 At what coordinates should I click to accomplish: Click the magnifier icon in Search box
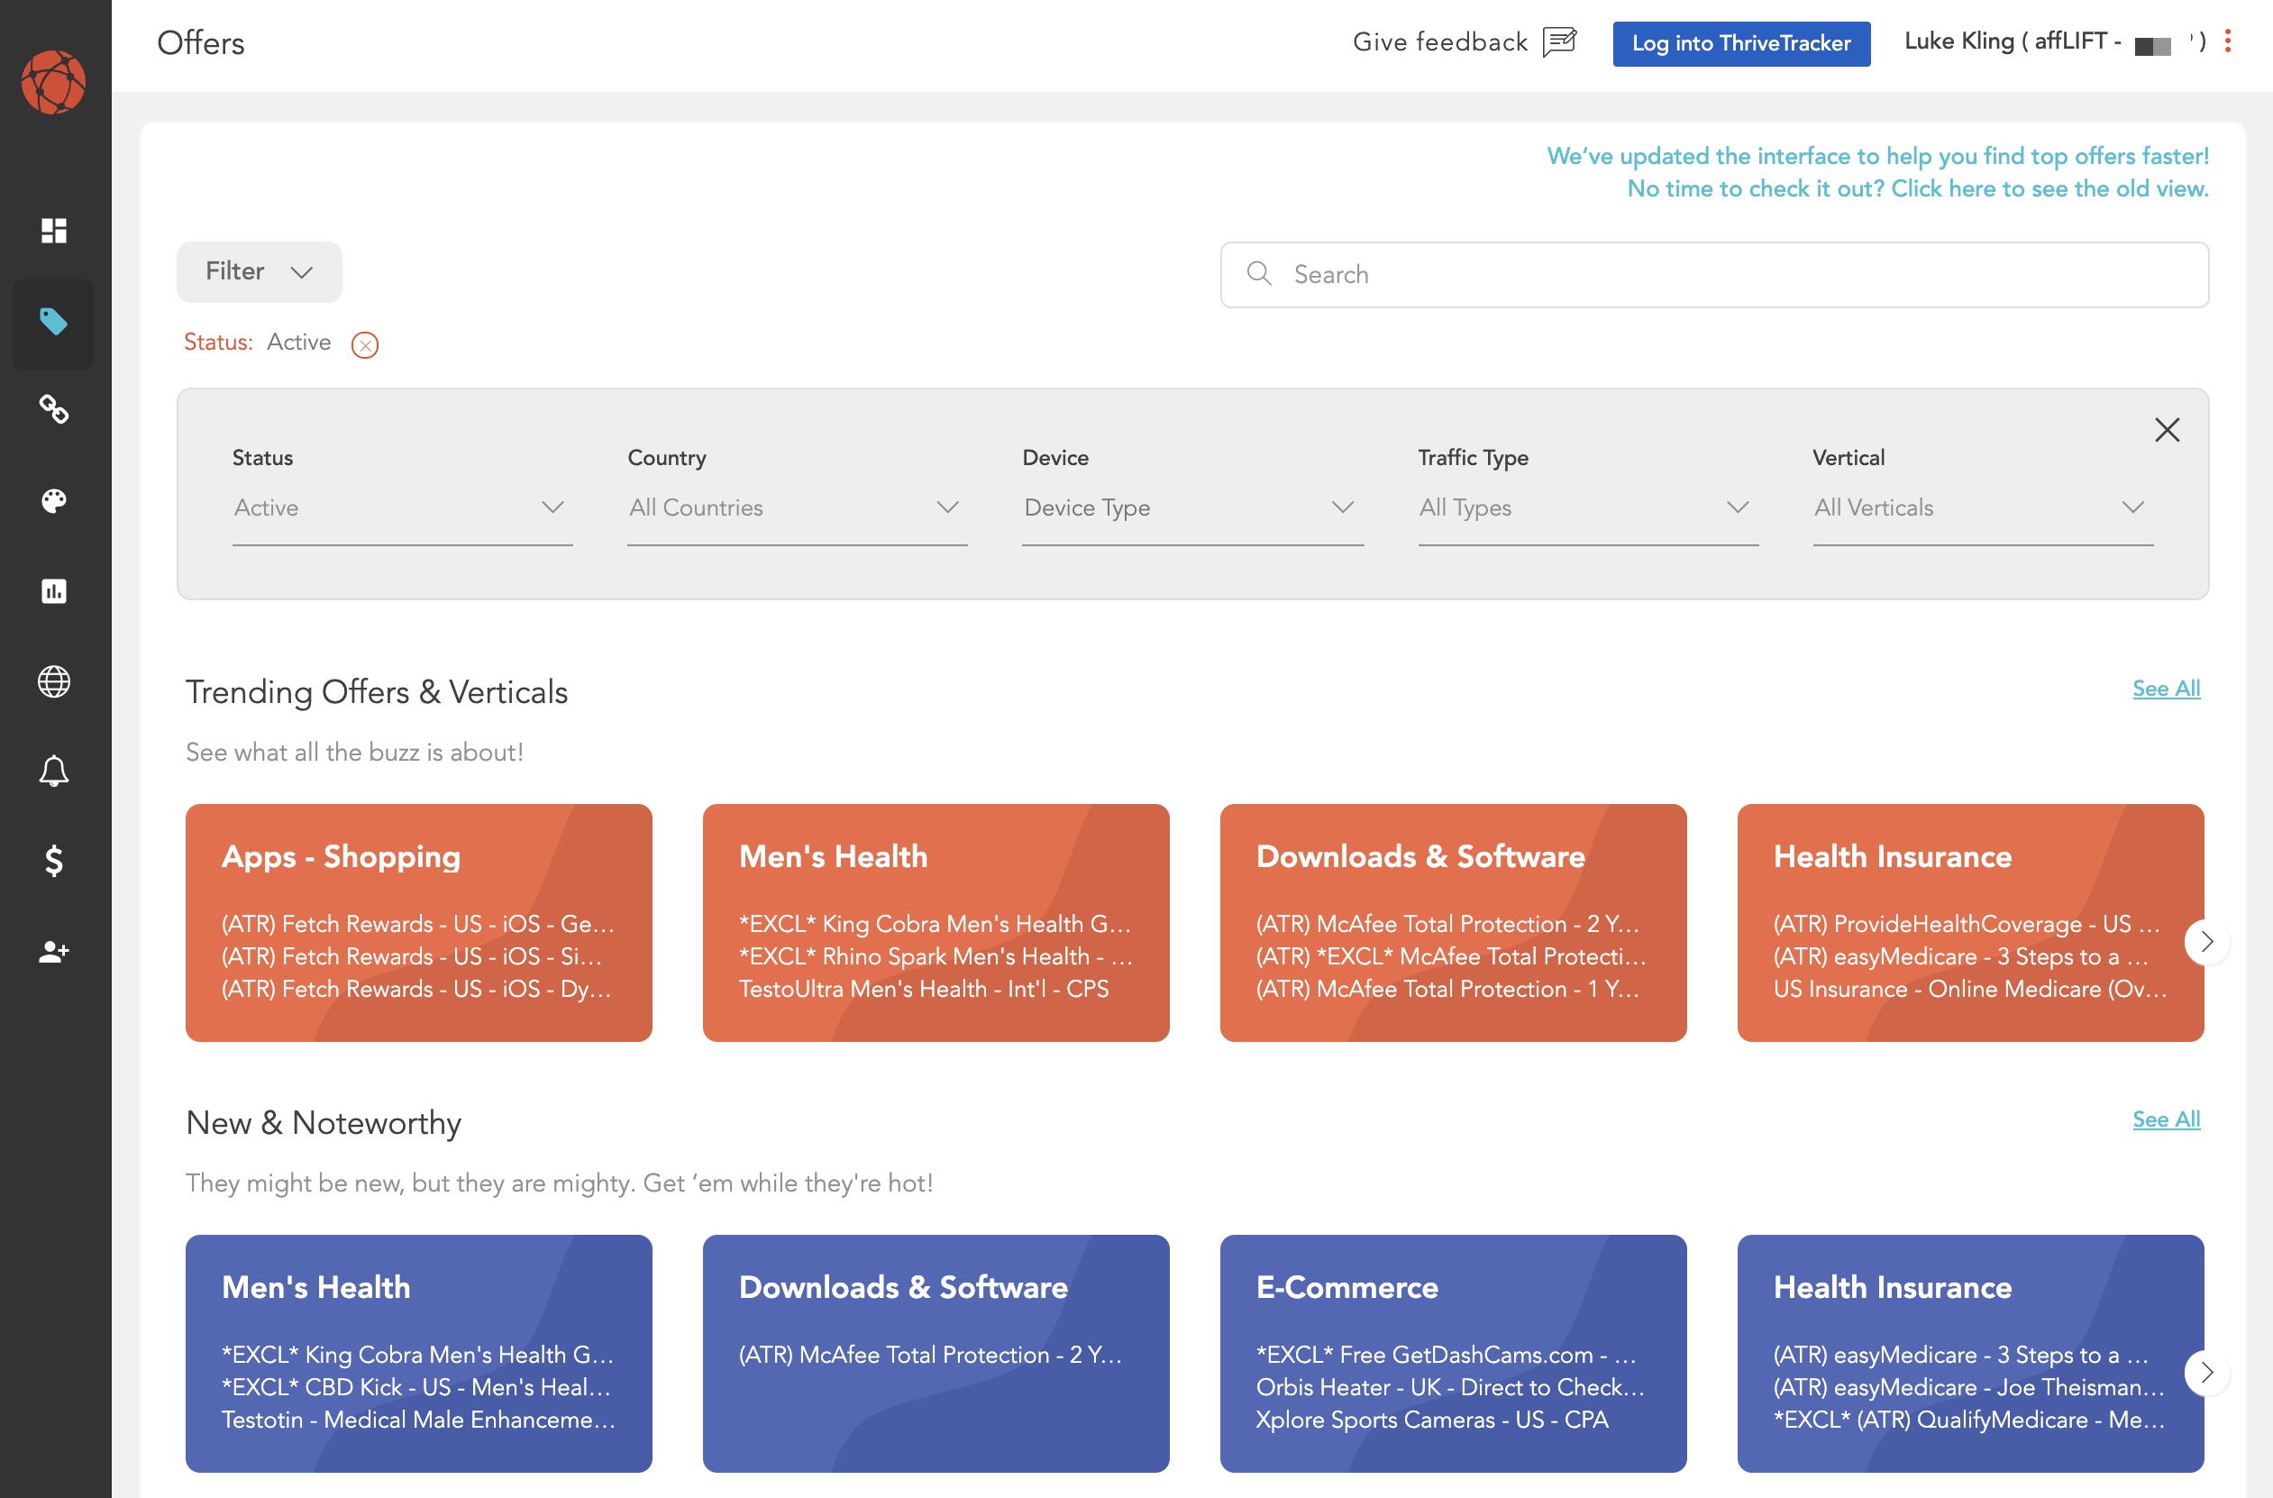[x=1259, y=273]
